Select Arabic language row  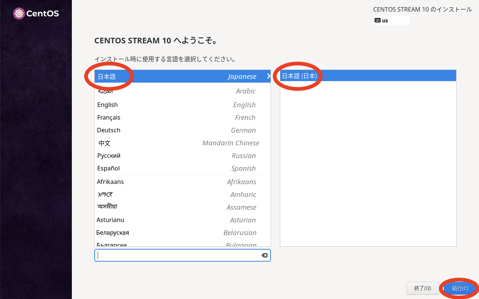[x=183, y=91]
